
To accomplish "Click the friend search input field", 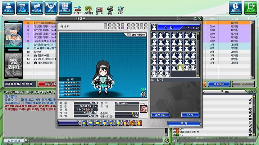I will (216, 141).
